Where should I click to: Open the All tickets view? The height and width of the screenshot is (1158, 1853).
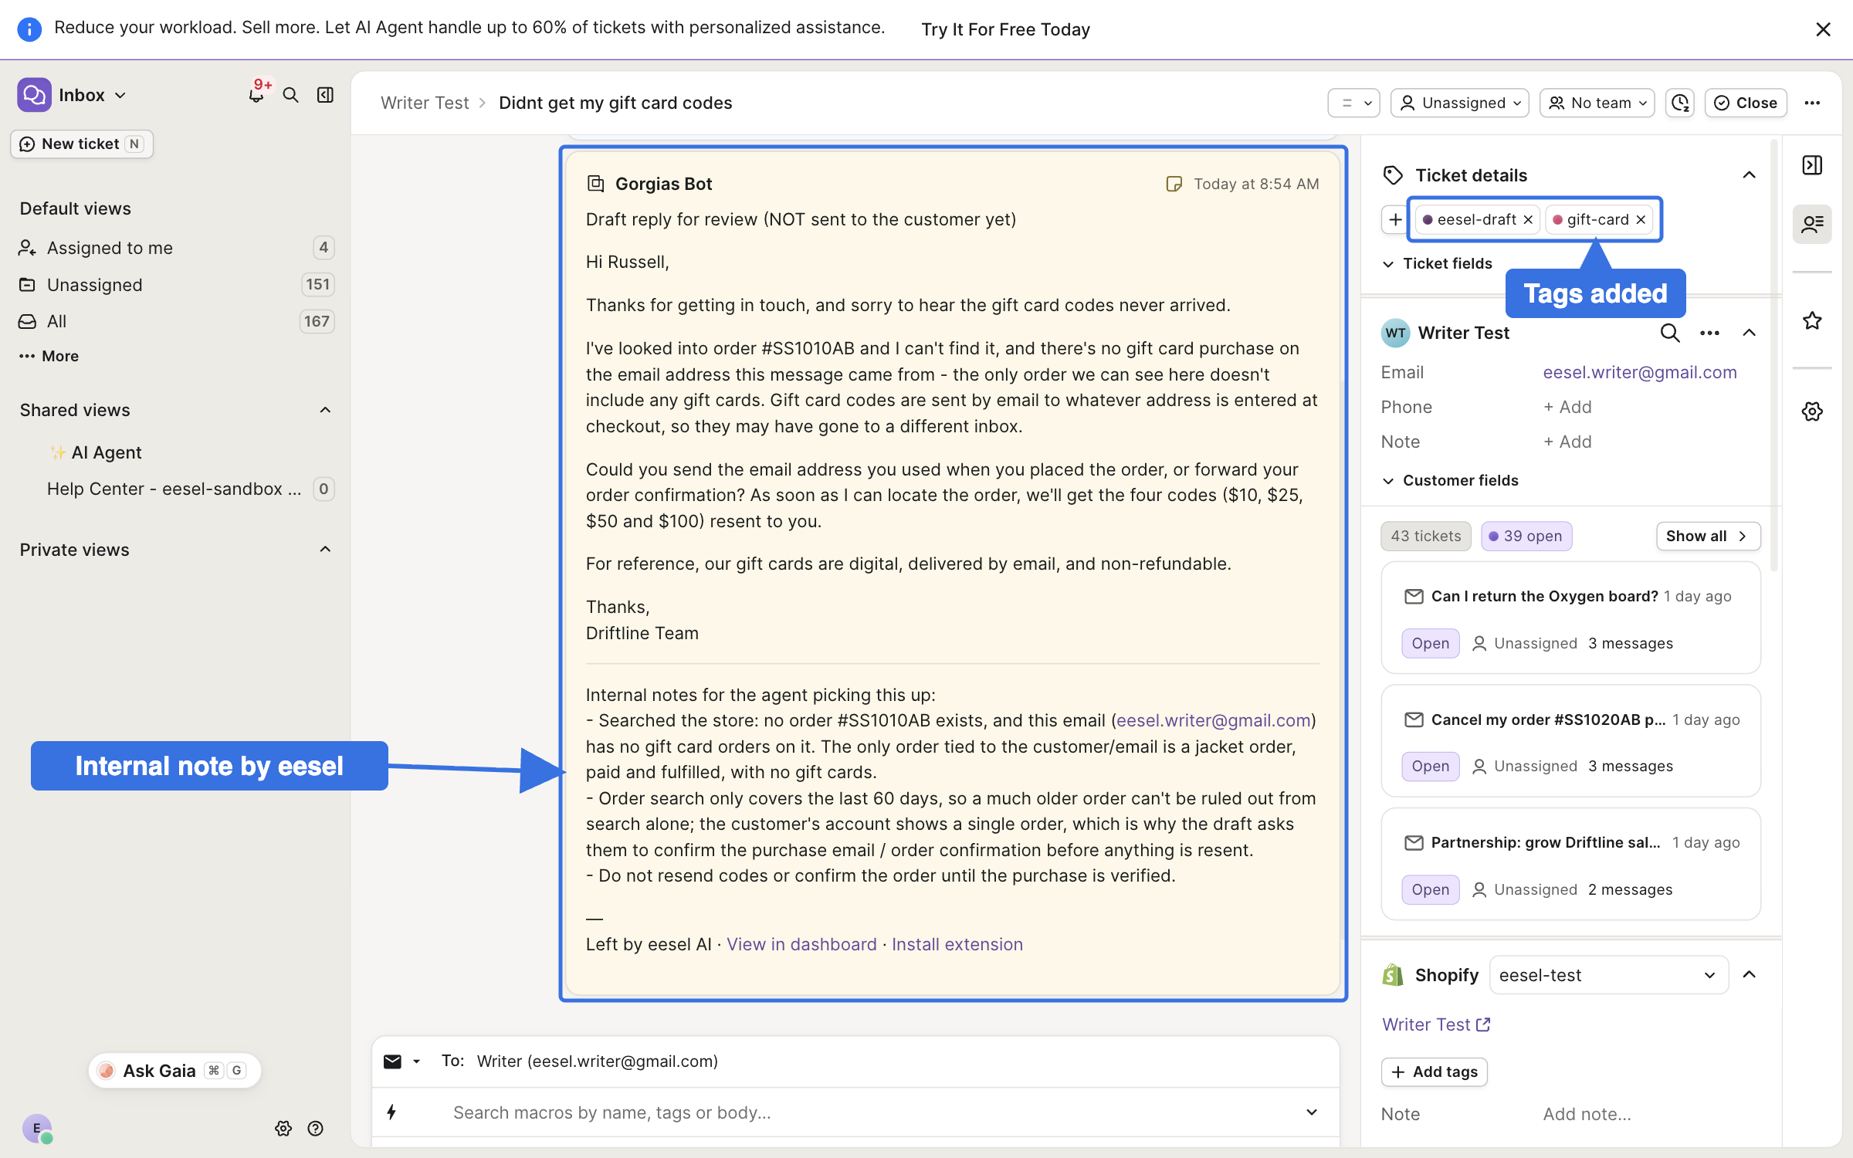tap(175, 321)
